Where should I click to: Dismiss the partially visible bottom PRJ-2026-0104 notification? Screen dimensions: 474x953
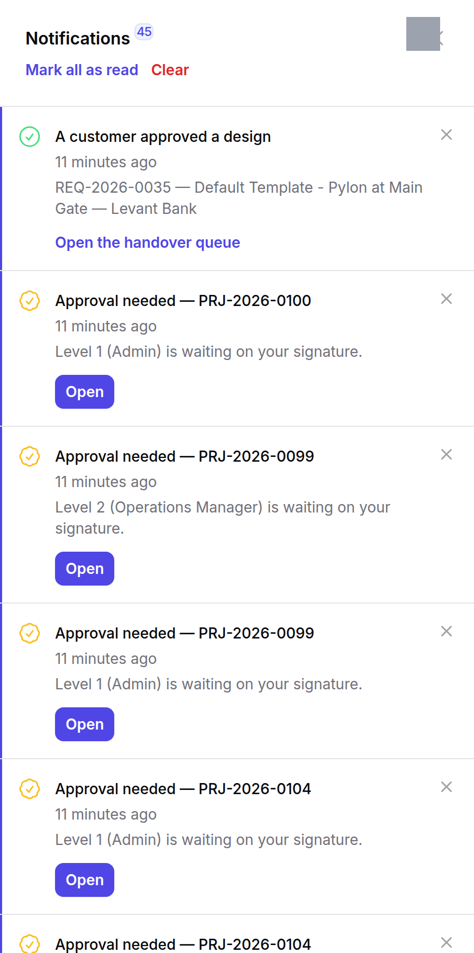tap(446, 943)
